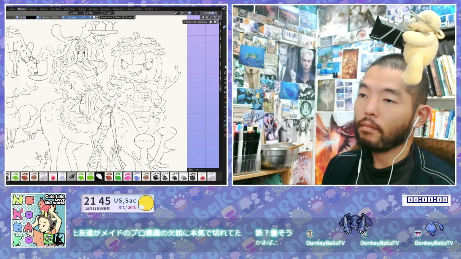Click the かまぼこ username text
Viewport: 461px width, 259px height.
tap(267, 242)
